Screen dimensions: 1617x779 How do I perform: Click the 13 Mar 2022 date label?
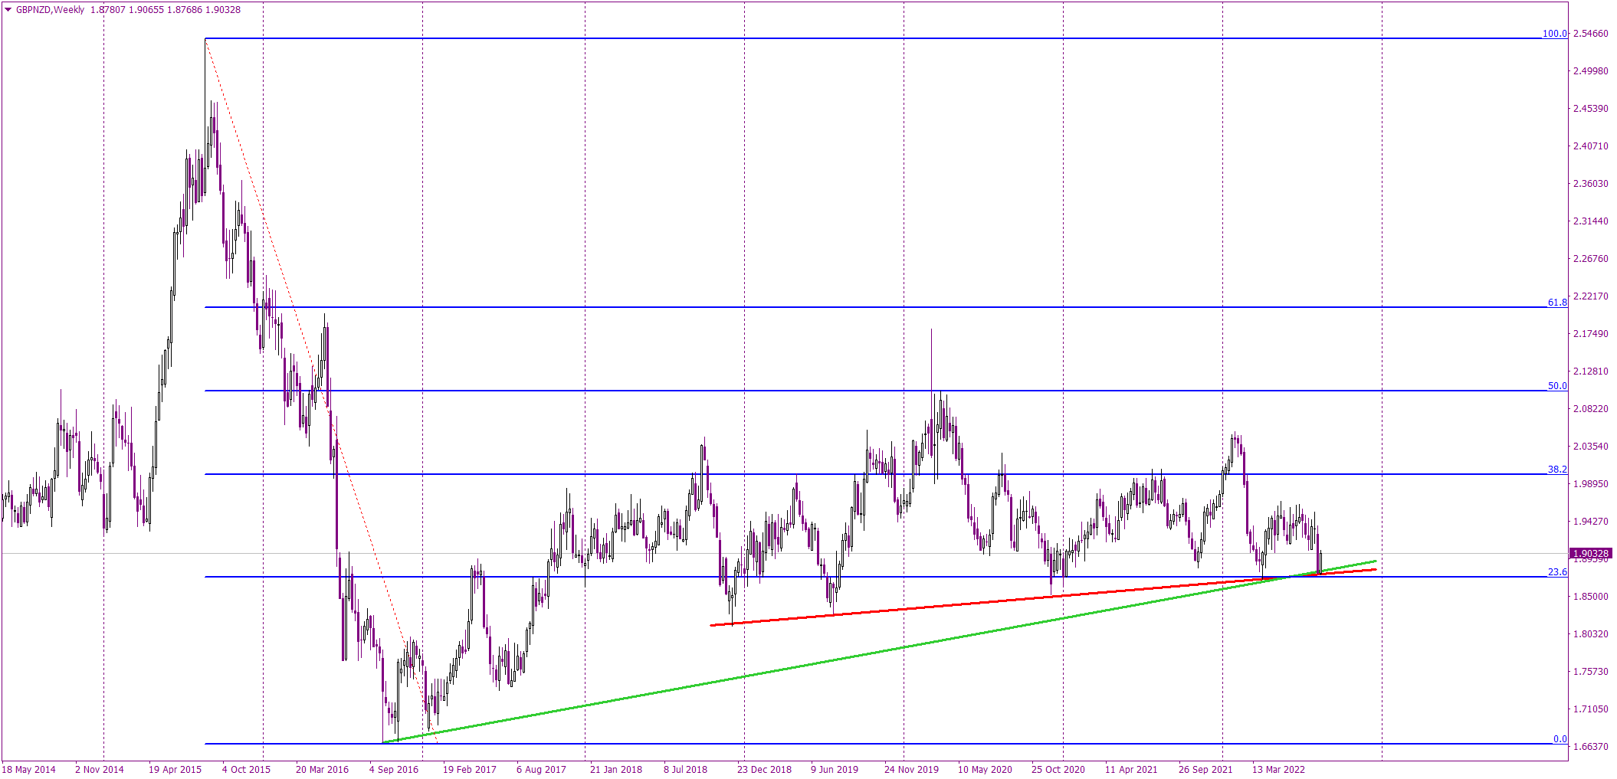[x=1278, y=770]
